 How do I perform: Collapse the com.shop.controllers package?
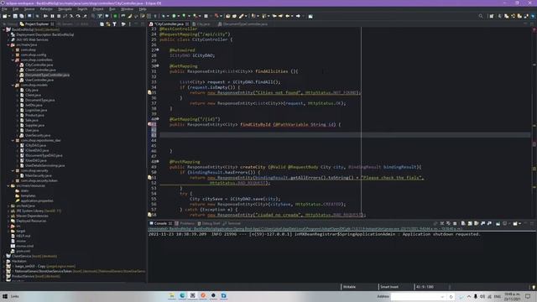[x=13, y=60]
